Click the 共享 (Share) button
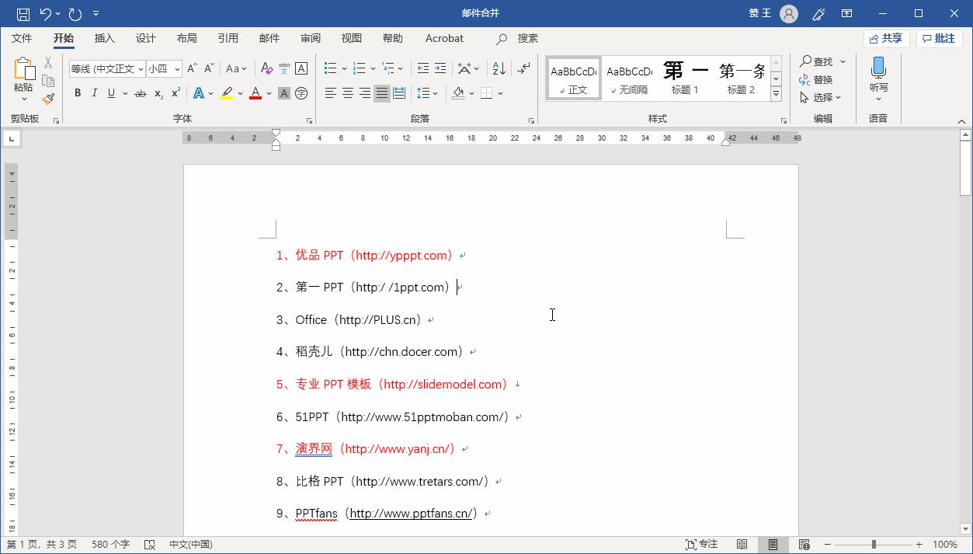 (x=886, y=38)
